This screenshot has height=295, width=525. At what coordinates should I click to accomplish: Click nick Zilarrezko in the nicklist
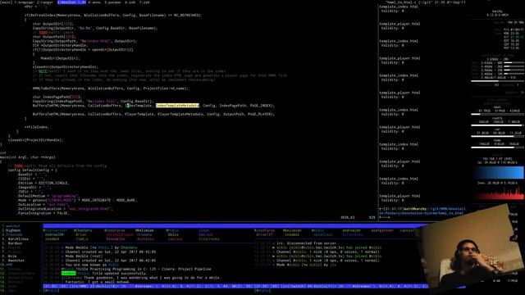(x=209, y=239)
